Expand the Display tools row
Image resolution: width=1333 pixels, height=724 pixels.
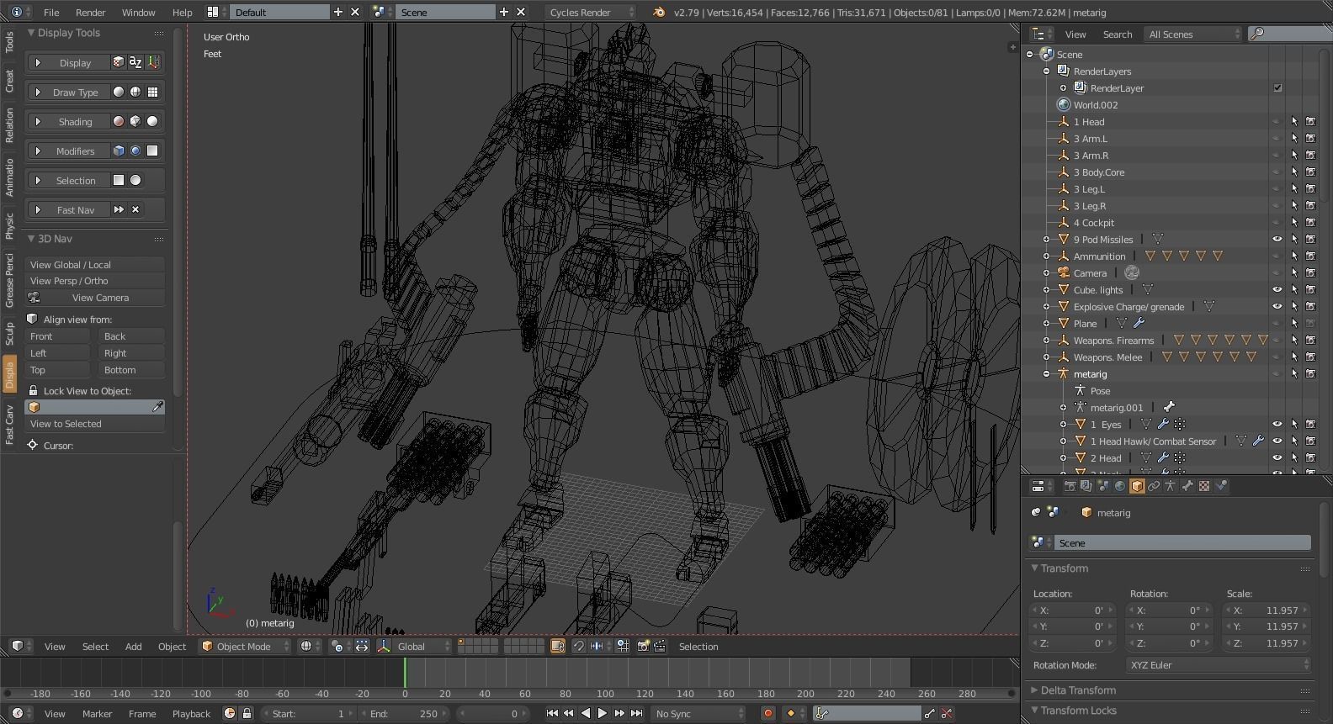(x=38, y=62)
